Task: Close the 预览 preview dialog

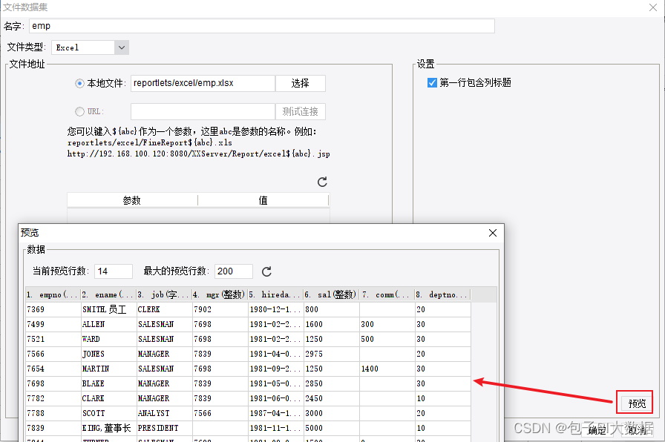Action: (492, 232)
